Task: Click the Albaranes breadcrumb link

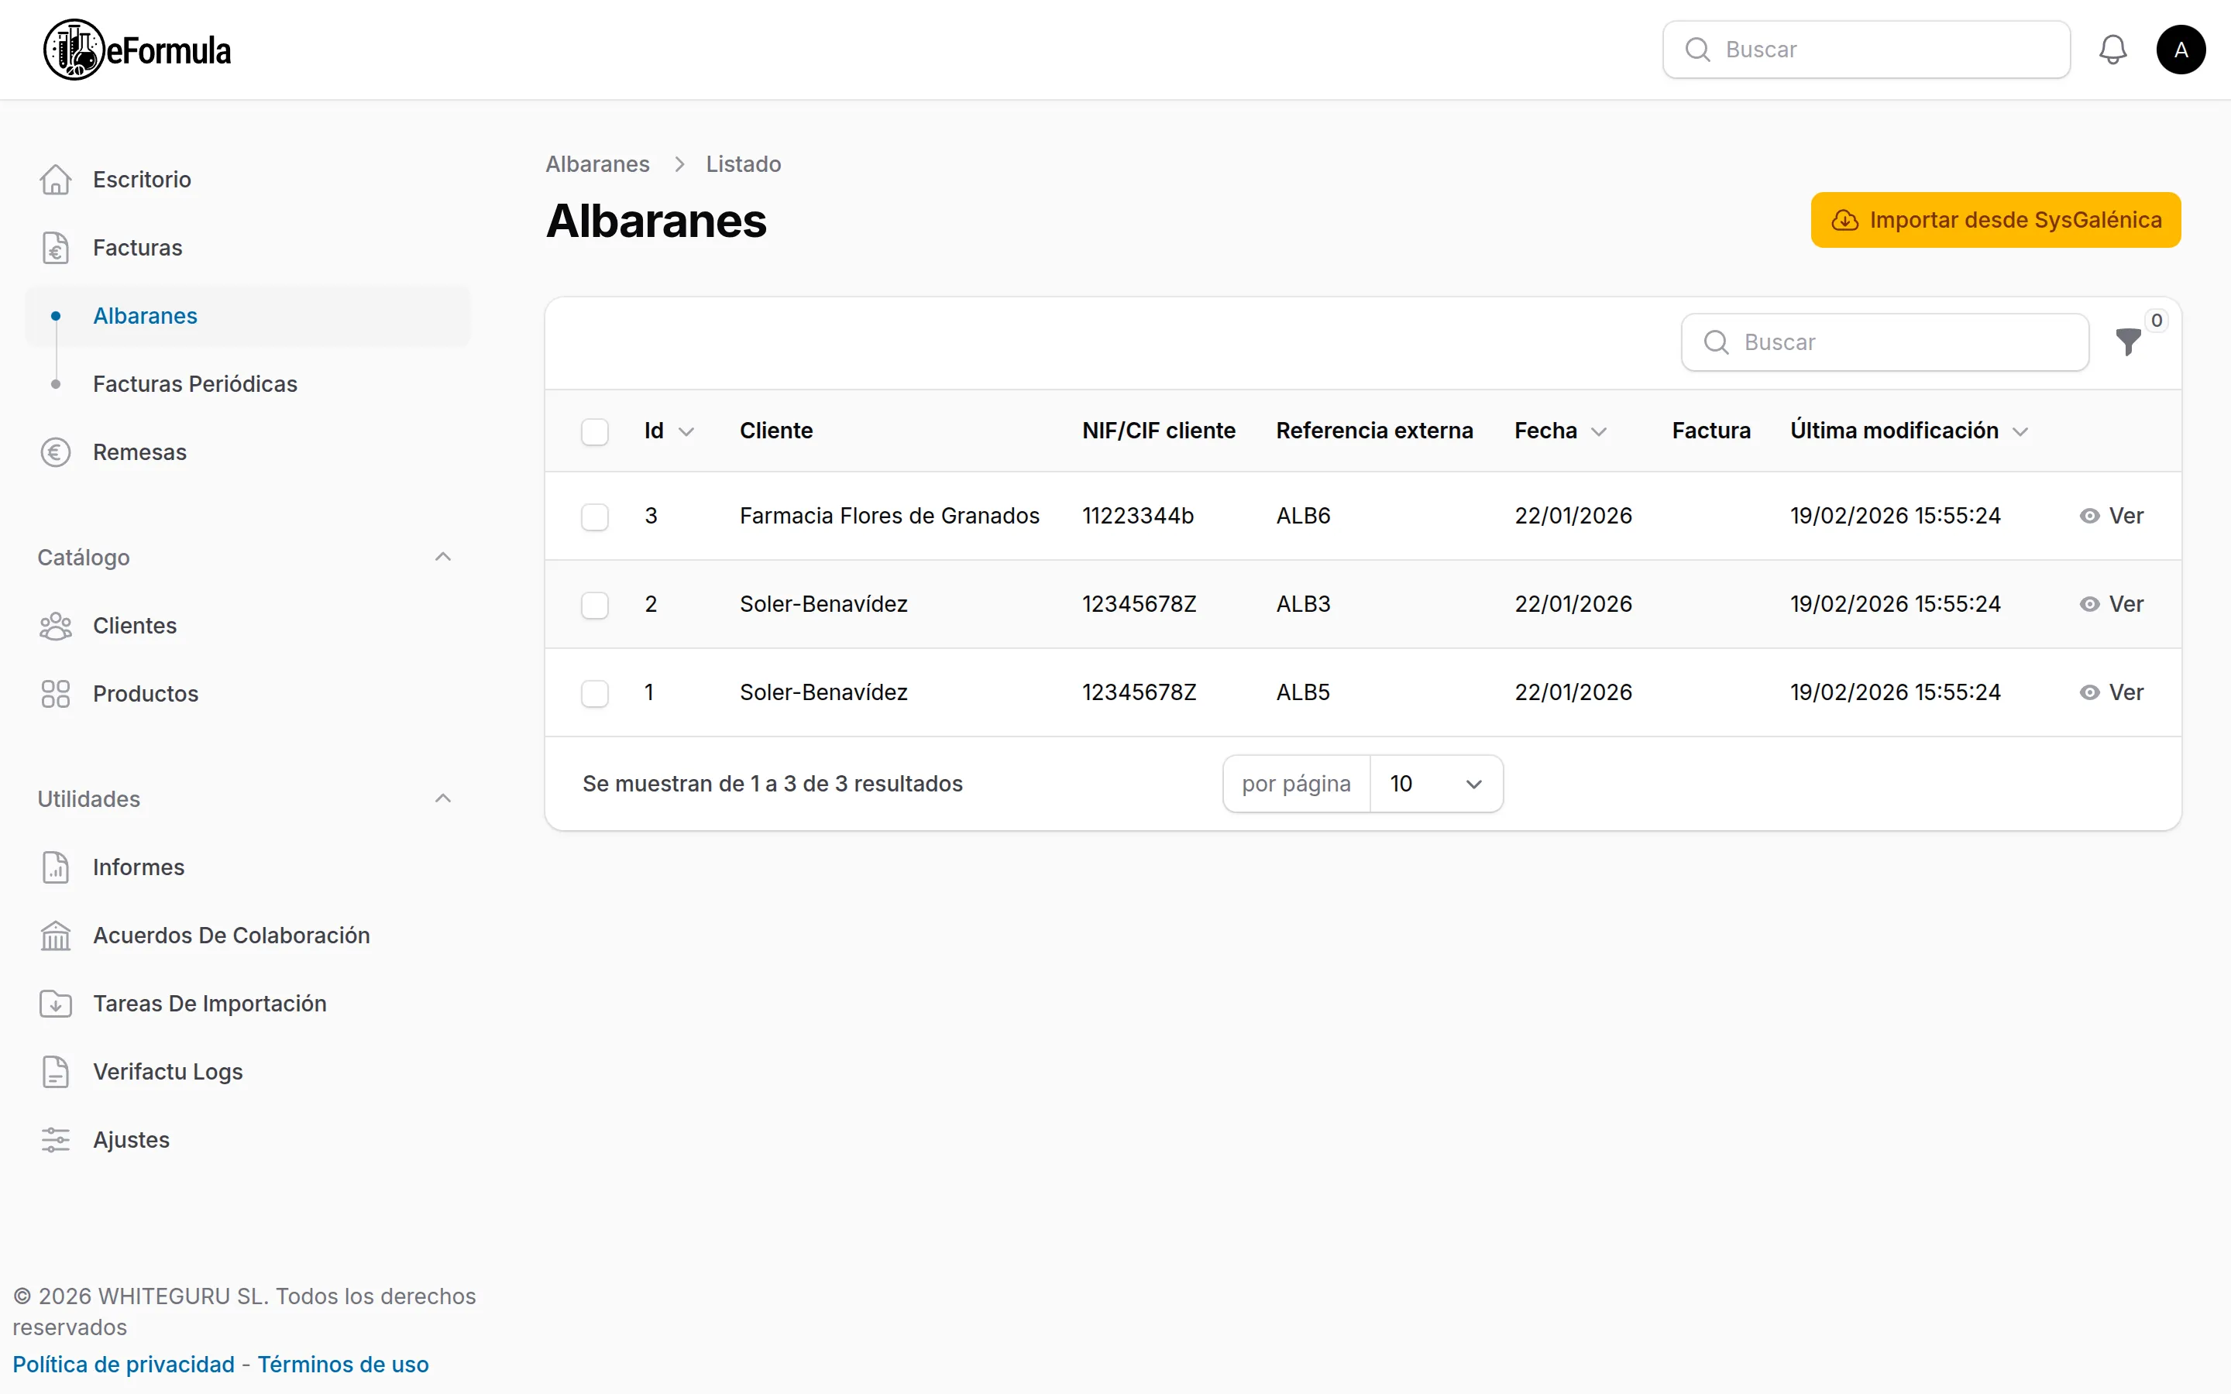Action: [x=597, y=164]
